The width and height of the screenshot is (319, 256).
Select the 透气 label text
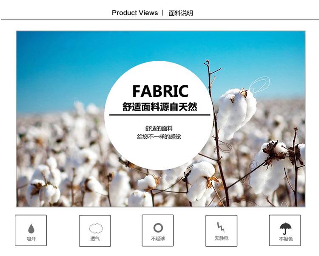[95, 239]
